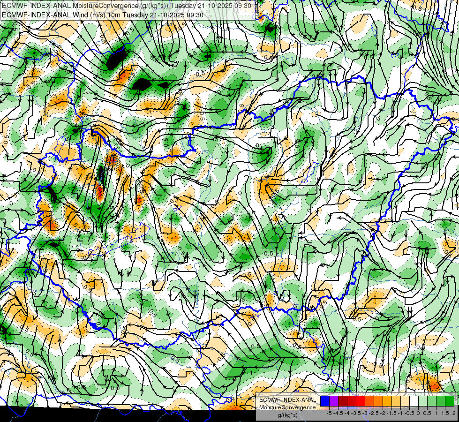
Task: Select the palest green swatch beside white
Action: pos(423,401)
